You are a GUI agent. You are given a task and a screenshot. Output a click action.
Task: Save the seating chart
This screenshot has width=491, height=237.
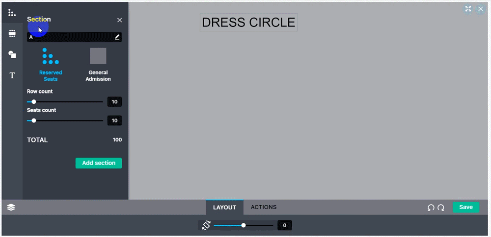pyautogui.click(x=465, y=207)
